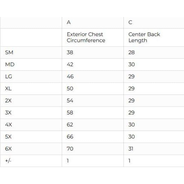Click back length 28 for SM
The height and width of the screenshot is (184, 184).
131,52
